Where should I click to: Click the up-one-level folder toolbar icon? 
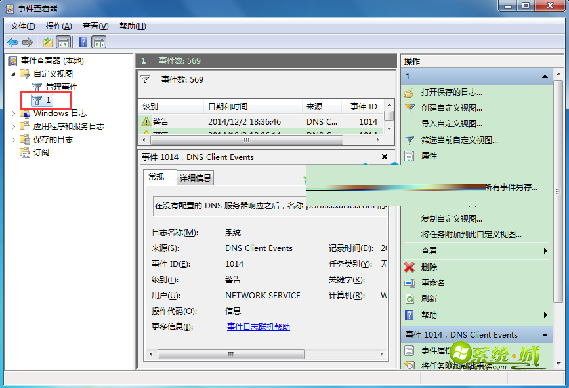pyautogui.click(x=48, y=42)
